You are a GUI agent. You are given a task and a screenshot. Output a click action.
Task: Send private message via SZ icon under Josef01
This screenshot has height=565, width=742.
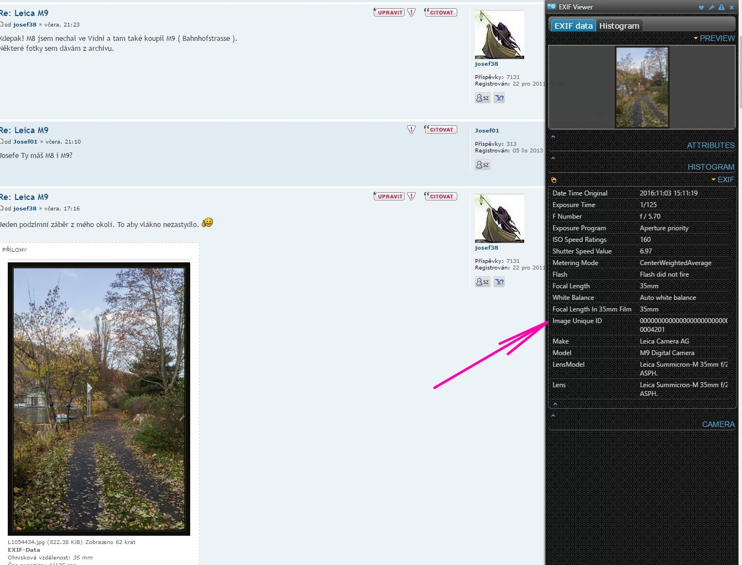483,165
